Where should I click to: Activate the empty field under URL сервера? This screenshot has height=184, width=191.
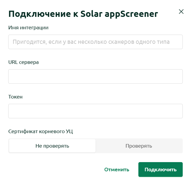(x=96, y=76)
